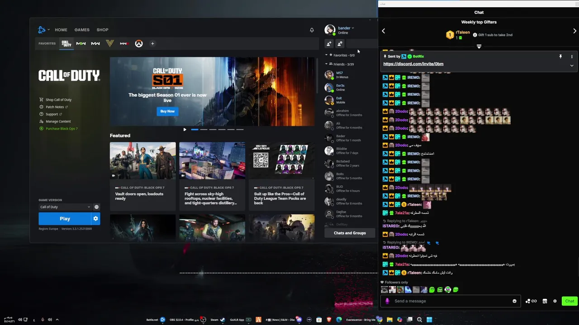Image resolution: width=579 pixels, height=325 pixels.
Task: Click Buy Now on the banner
Action: click(x=167, y=111)
